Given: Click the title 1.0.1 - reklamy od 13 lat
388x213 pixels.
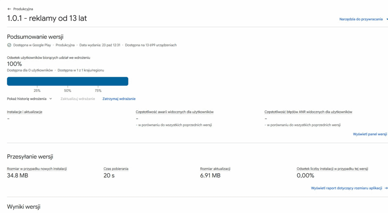Looking at the screenshot, I should (47, 18).
